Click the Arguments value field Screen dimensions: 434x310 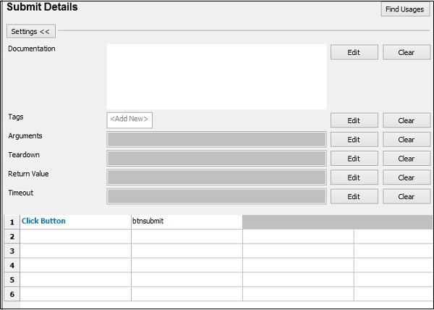(216, 140)
